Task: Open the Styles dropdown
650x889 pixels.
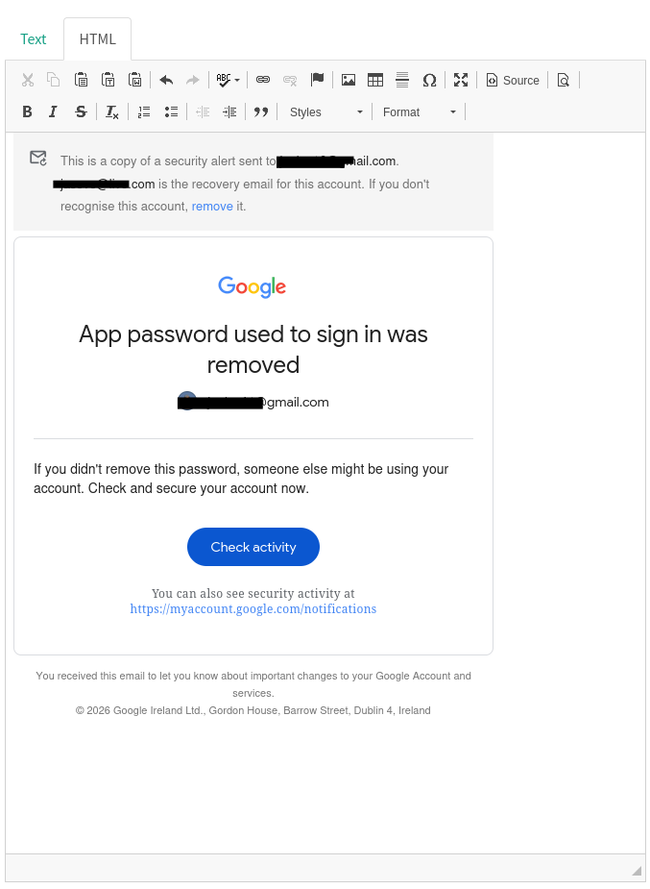Action: [326, 112]
